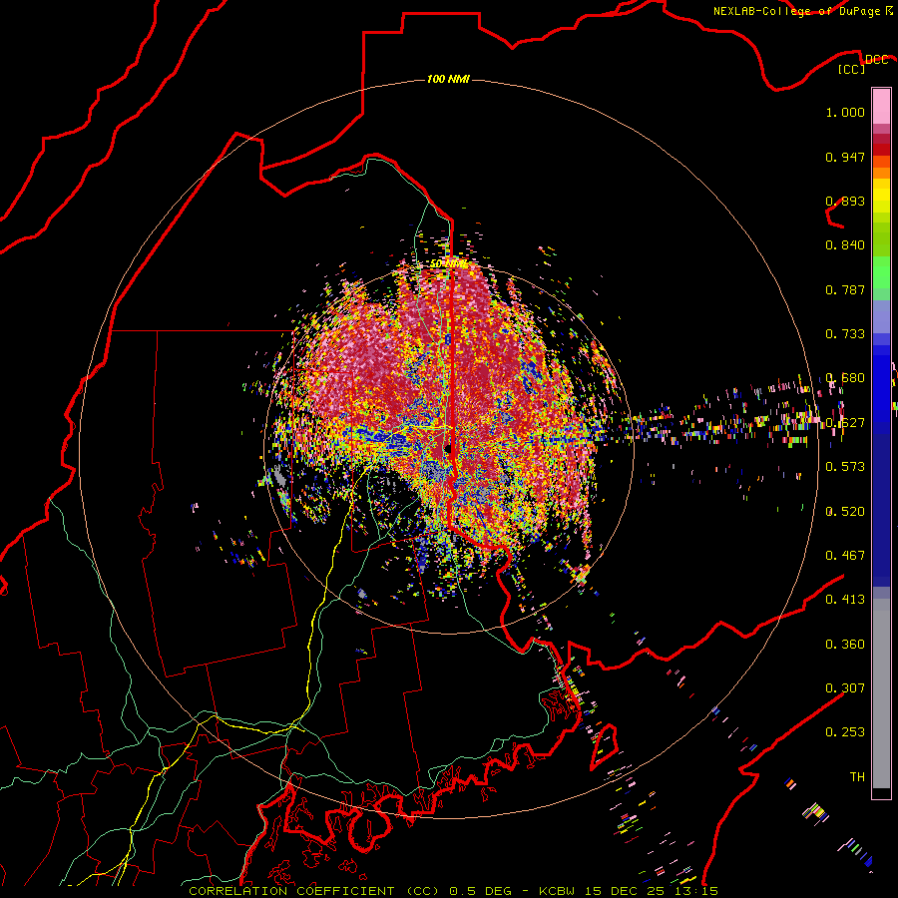Viewport: 898px width, 898px height.
Task: Click the 0.733 legend value
Action: pyautogui.click(x=845, y=334)
